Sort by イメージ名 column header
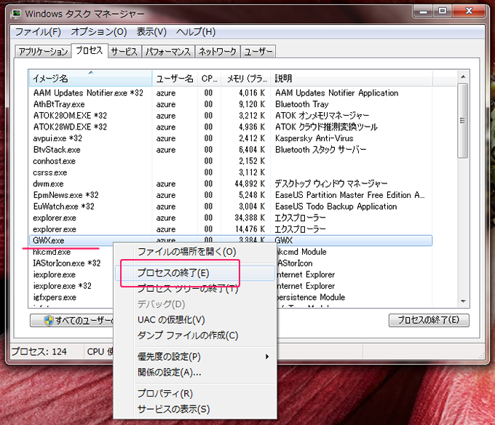 pyautogui.click(x=91, y=79)
